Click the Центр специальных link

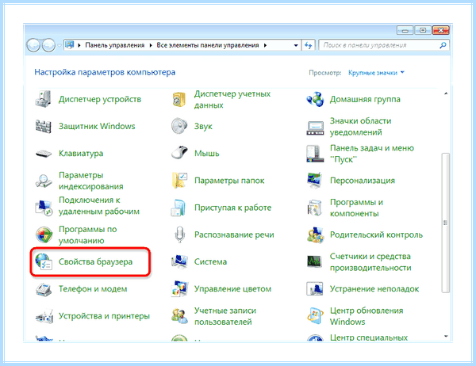[x=369, y=337]
